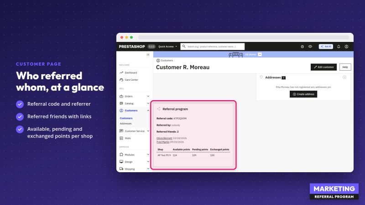Click the Ask AI button
The width and height of the screenshot is (365, 205).
point(326,46)
